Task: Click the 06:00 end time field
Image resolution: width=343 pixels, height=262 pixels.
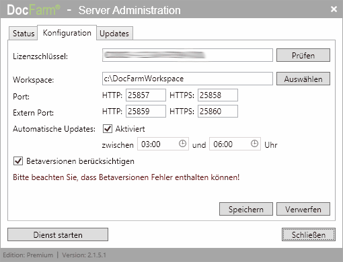Action: (x=235, y=144)
